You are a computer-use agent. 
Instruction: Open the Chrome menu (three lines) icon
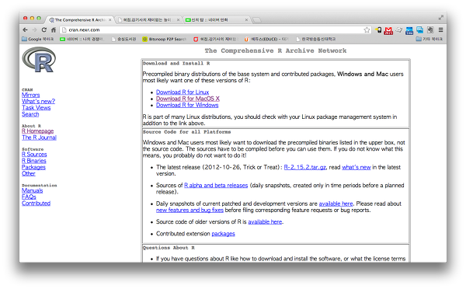pos(440,30)
